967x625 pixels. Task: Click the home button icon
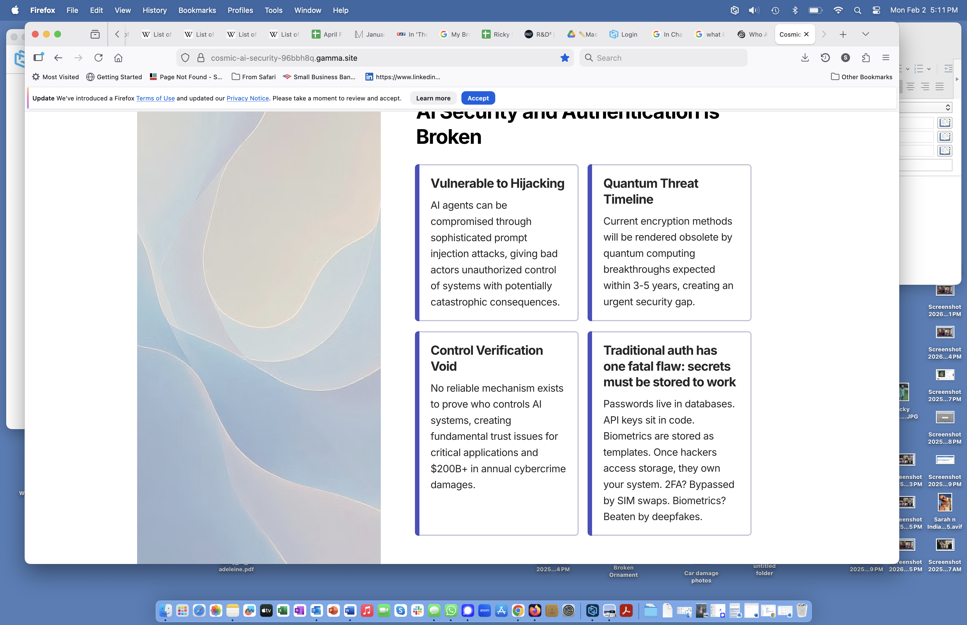click(118, 58)
